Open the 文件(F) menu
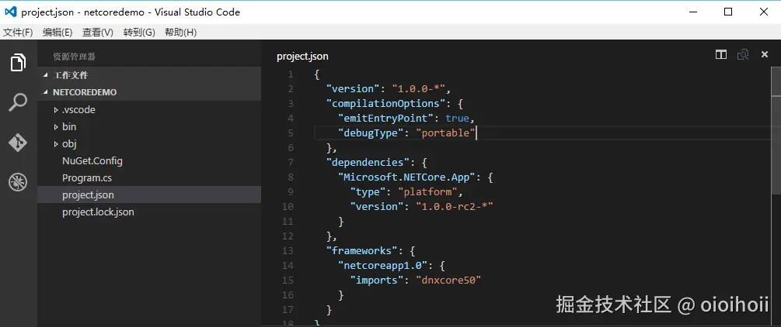 coord(18,33)
